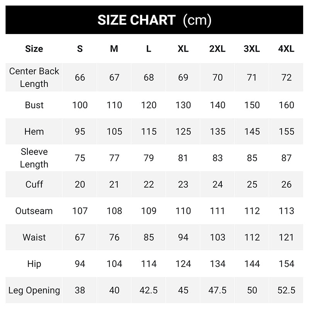Click the Waist value for size S
The width and height of the screenshot is (309, 309).
click(x=80, y=237)
